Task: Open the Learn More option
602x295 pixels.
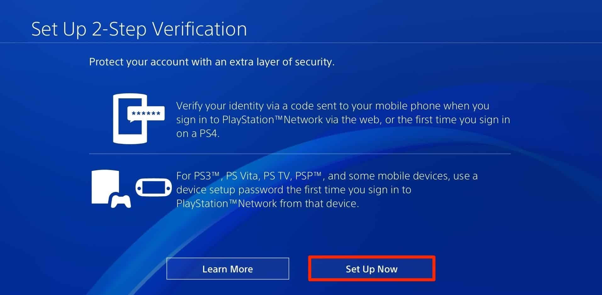Action: [228, 269]
